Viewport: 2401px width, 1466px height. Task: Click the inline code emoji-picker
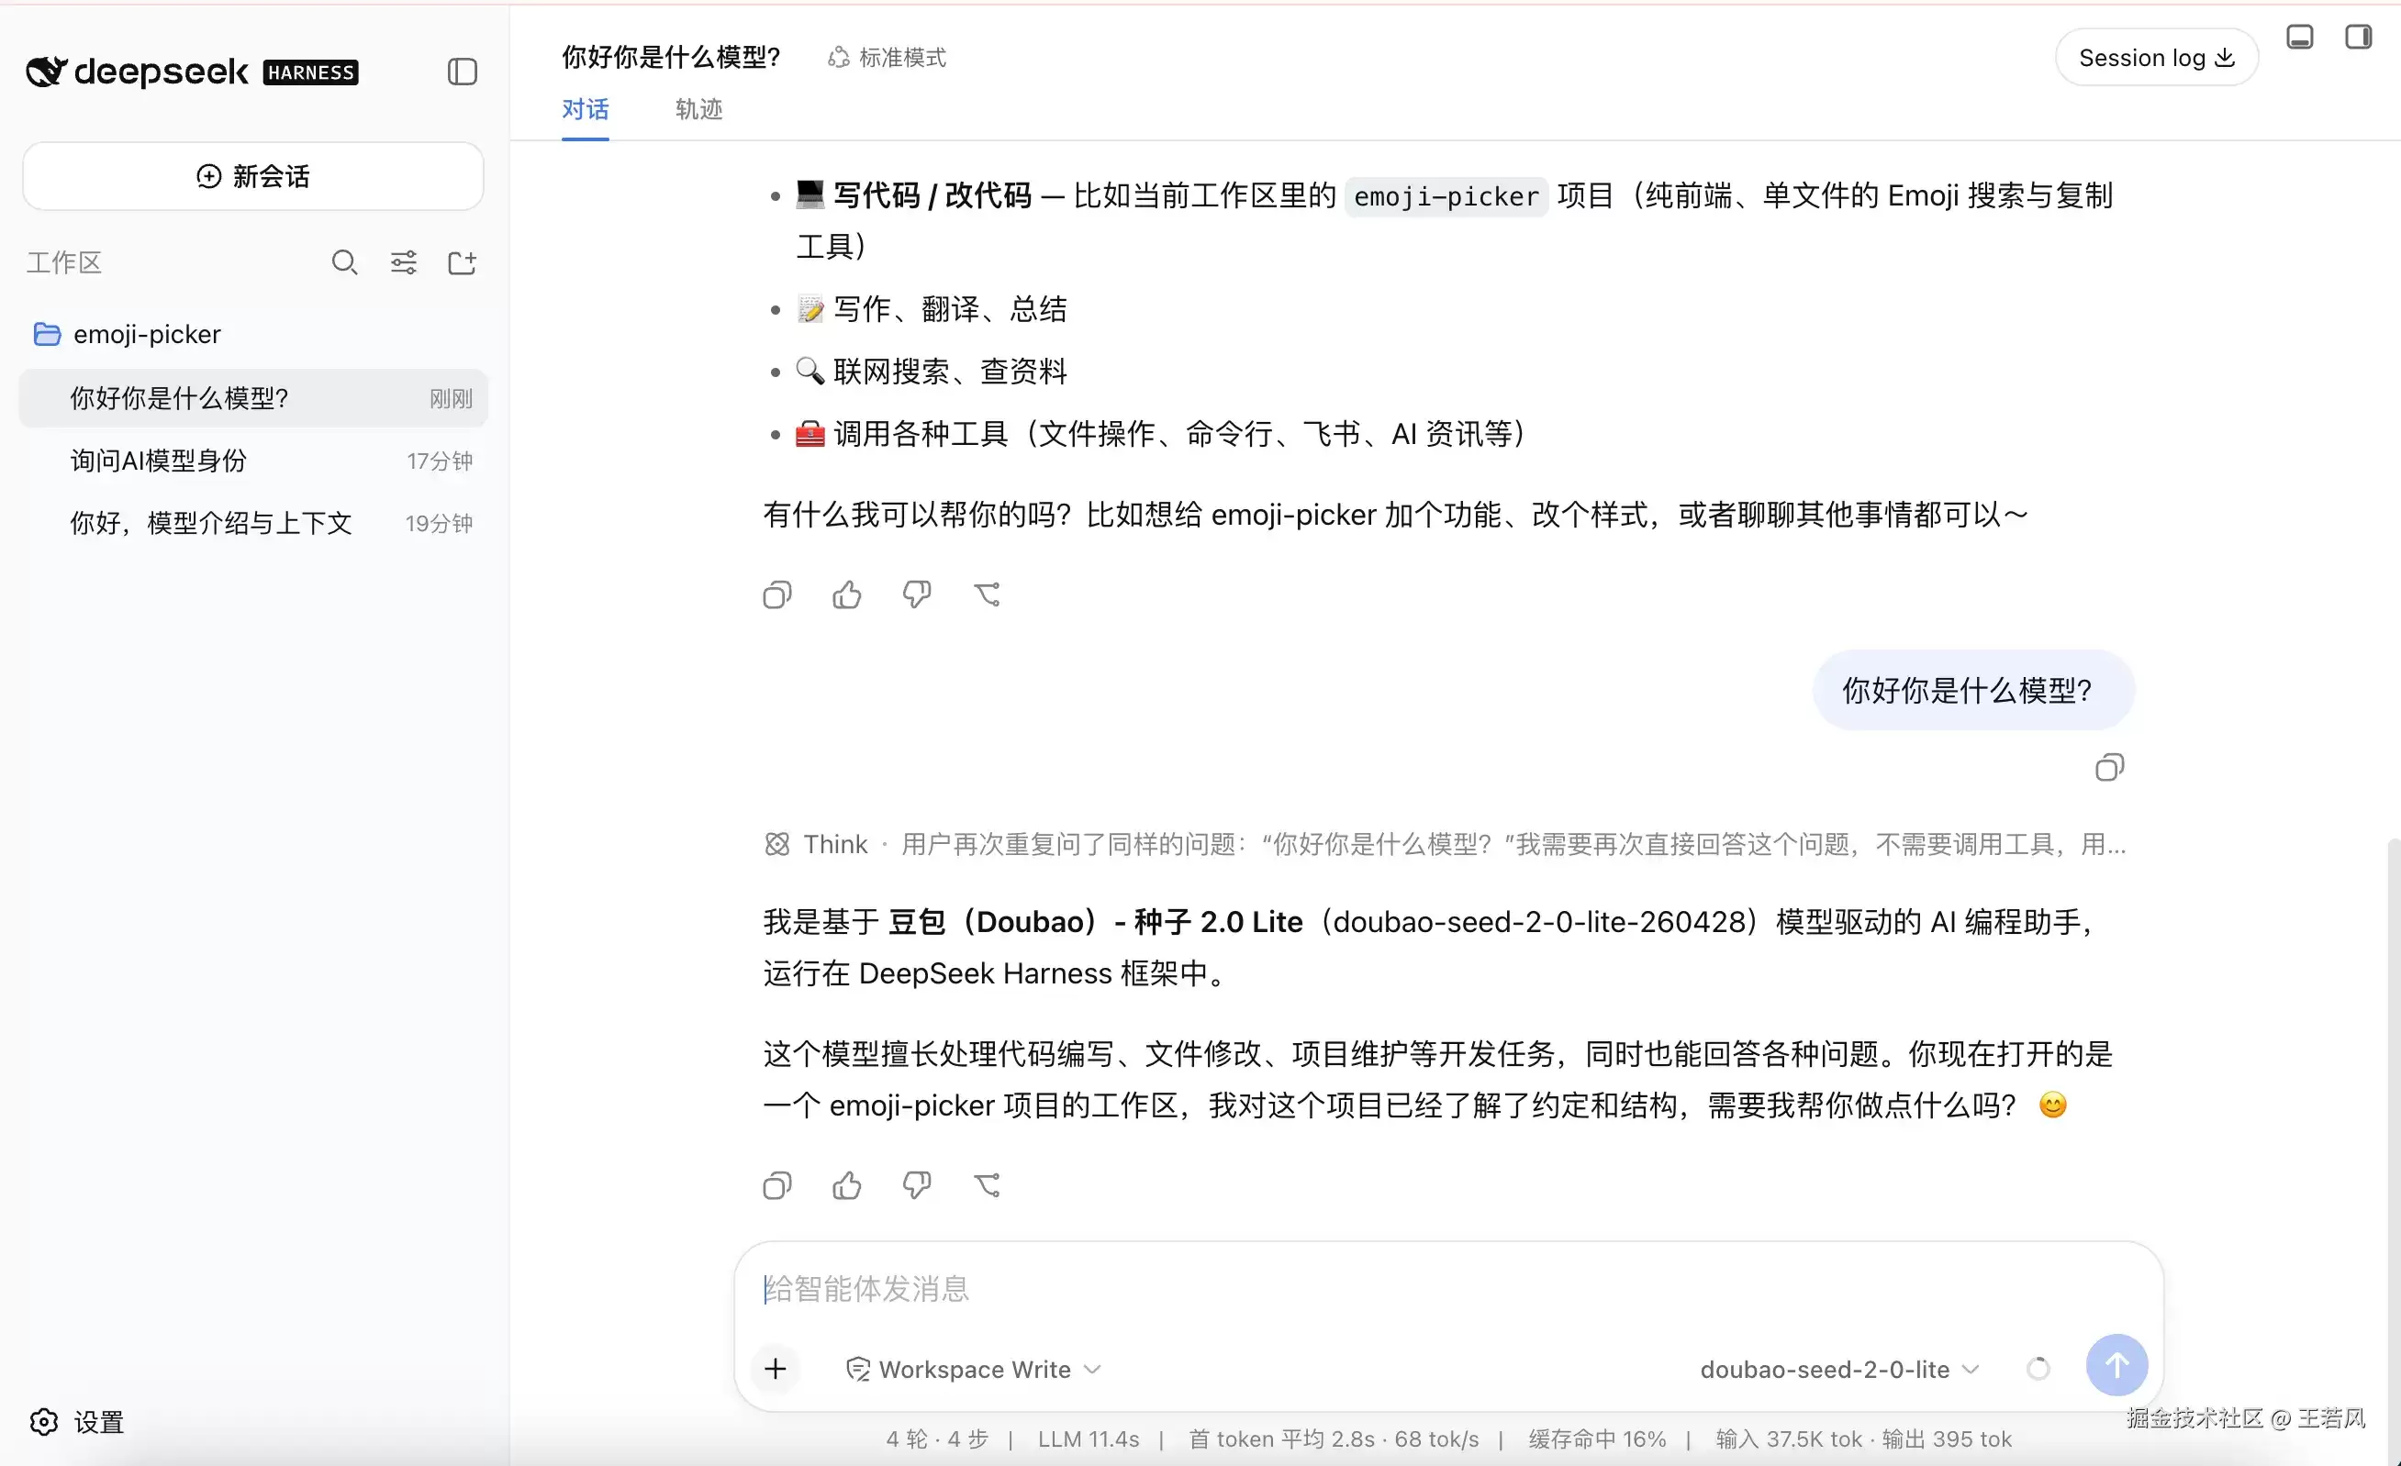click(1446, 196)
